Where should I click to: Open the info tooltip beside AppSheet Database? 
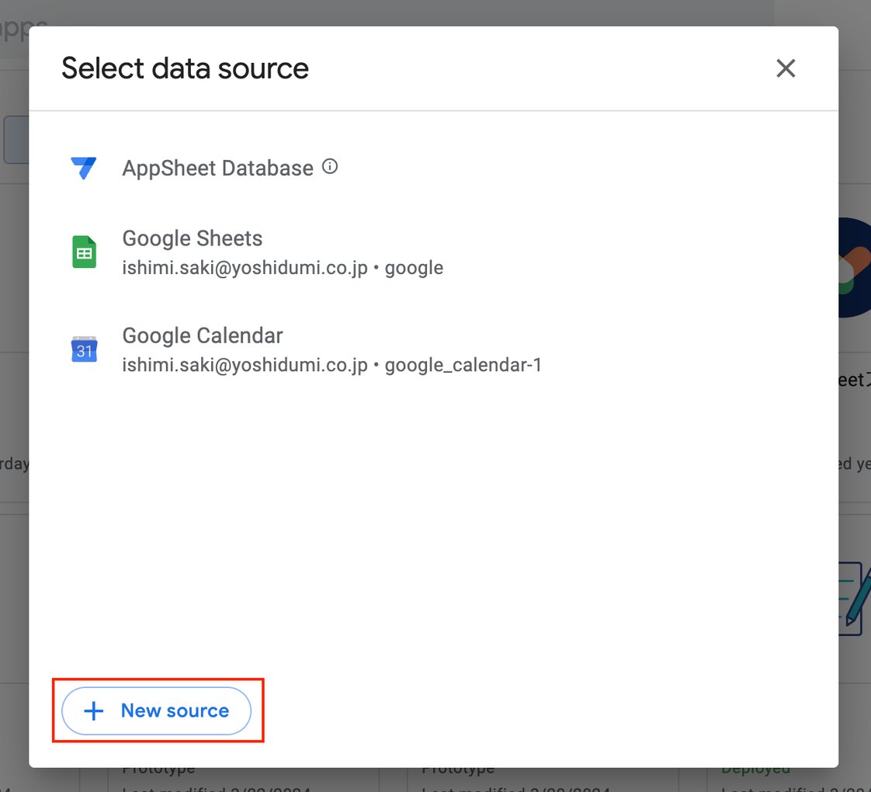pos(330,165)
